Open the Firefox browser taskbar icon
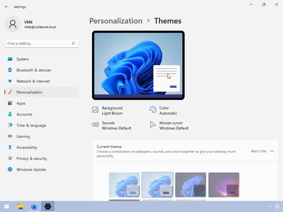Viewport: 283px width, 212px height. (x=34, y=206)
